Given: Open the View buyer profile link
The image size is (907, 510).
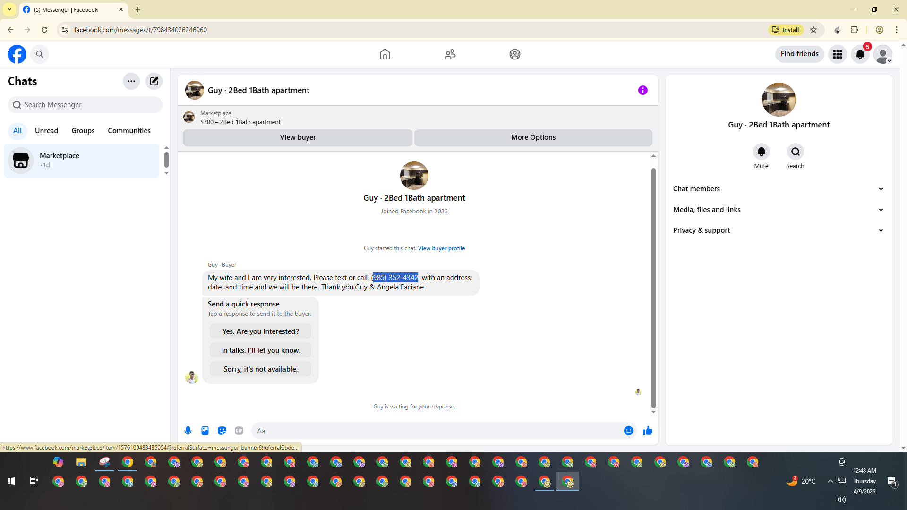Looking at the screenshot, I should [x=441, y=248].
